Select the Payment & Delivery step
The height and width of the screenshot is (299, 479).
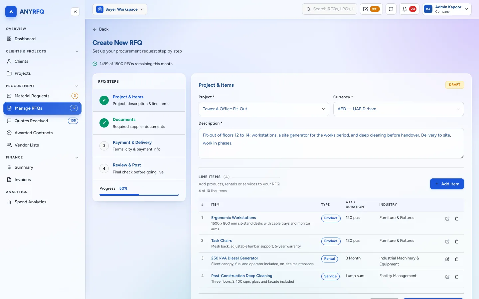[139, 146]
